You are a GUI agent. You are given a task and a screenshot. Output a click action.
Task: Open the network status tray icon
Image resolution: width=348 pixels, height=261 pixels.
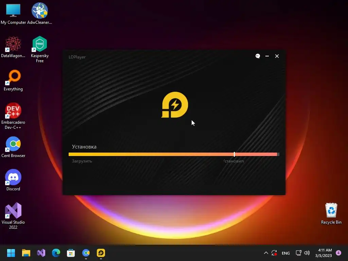298,253
